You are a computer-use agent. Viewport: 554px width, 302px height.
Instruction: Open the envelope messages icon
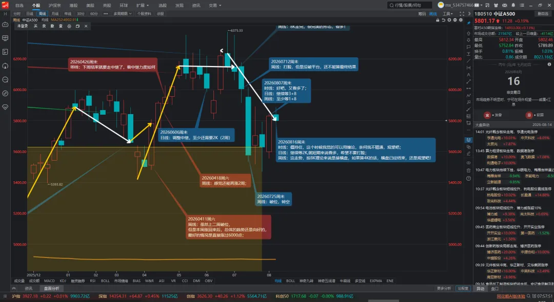coord(505,5)
